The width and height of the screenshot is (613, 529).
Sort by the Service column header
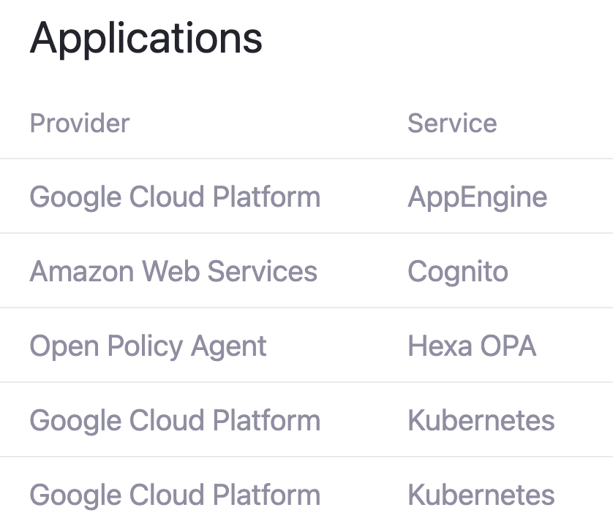coord(453,123)
